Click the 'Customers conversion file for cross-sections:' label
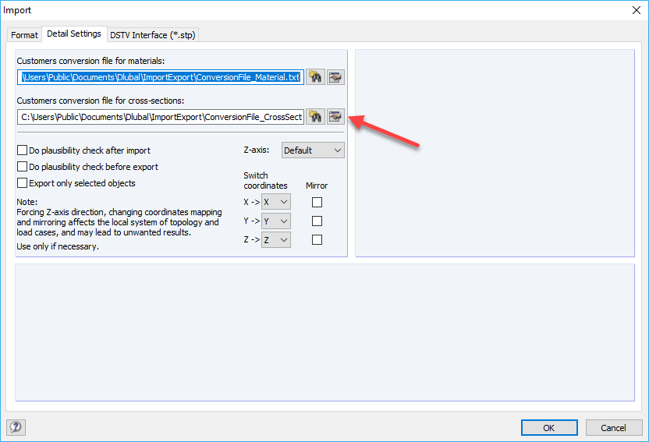Viewport: 649px width, 442px height. pyautogui.click(x=101, y=101)
